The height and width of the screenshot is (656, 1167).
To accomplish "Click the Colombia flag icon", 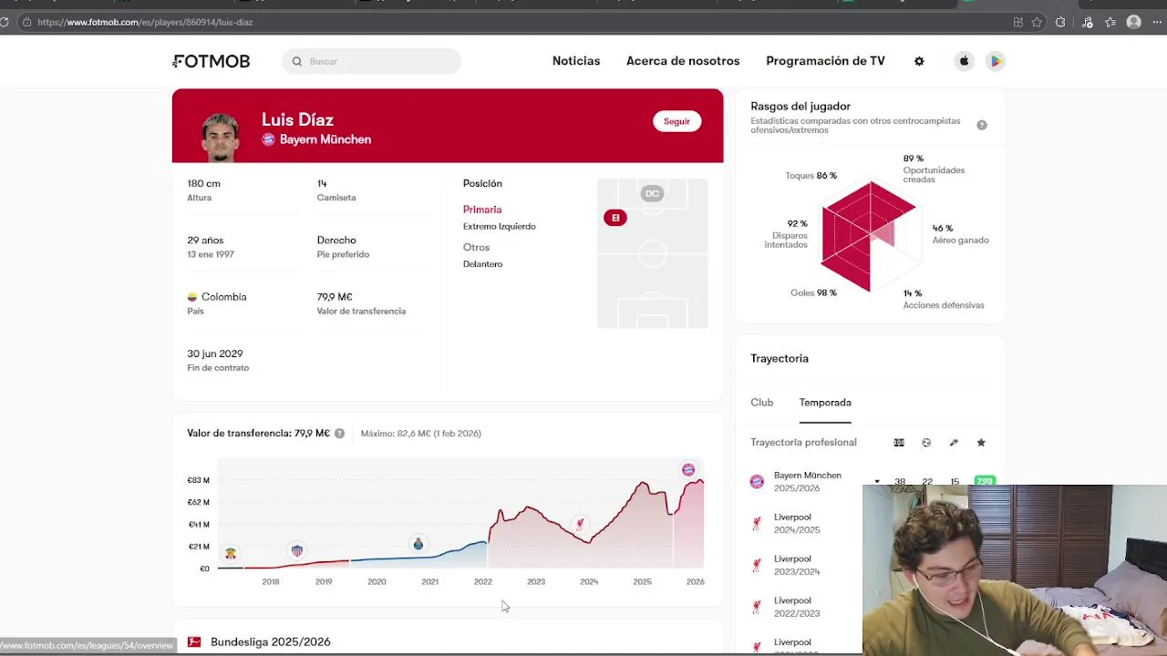I will pyautogui.click(x=192, y=297).
